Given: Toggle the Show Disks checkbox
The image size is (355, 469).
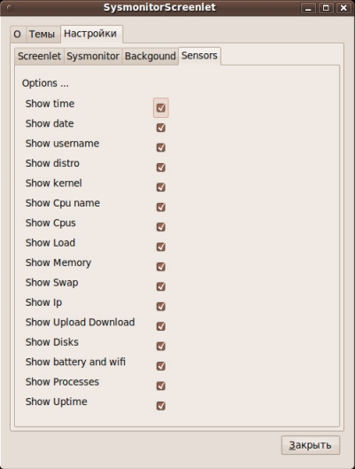Looking at the screenshot, I should [x=161, y=346].
